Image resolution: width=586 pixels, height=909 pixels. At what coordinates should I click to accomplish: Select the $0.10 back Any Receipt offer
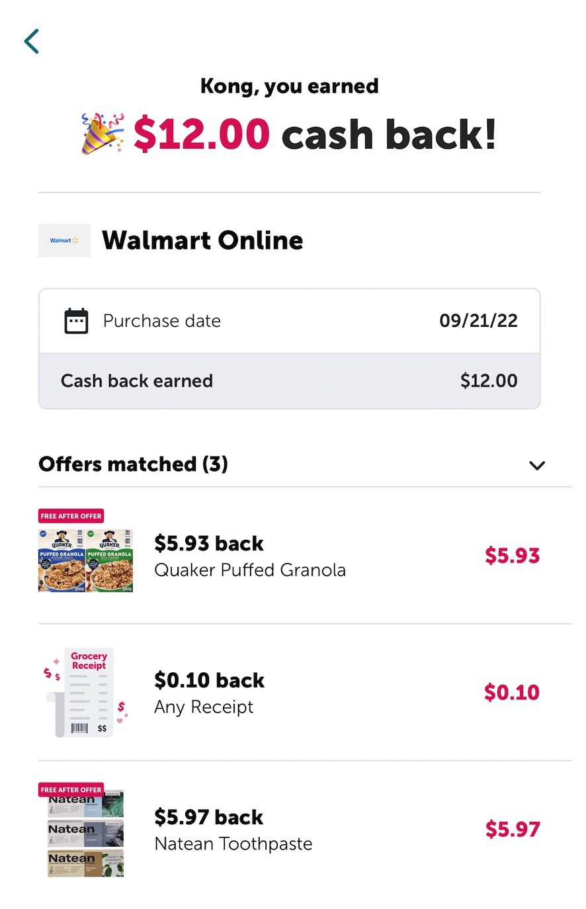[209, 693]
